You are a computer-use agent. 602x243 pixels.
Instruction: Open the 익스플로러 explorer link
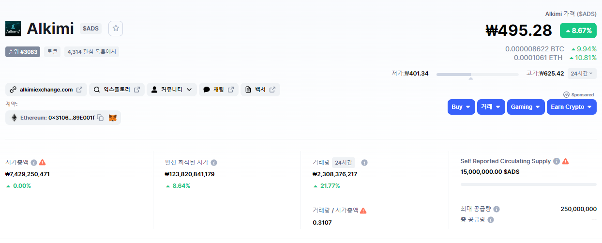tap(117, 90)
